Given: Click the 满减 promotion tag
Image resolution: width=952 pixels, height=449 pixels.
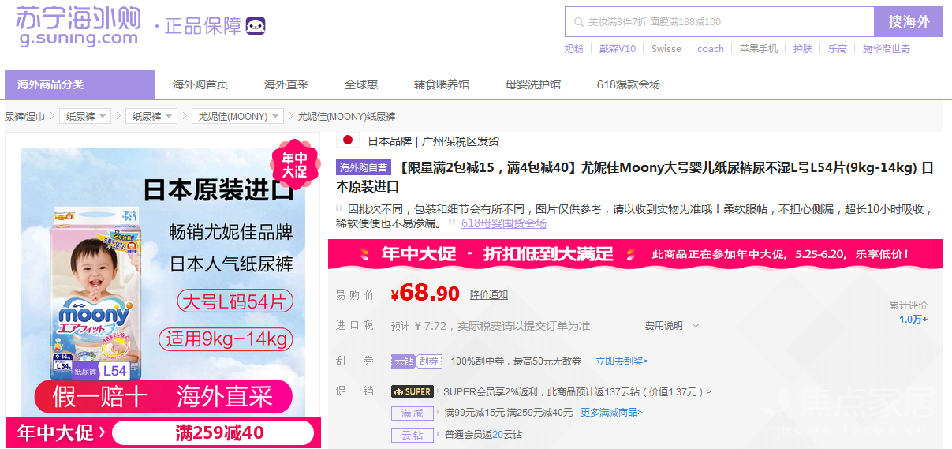Looking at the screenshot, I should 413,413.
